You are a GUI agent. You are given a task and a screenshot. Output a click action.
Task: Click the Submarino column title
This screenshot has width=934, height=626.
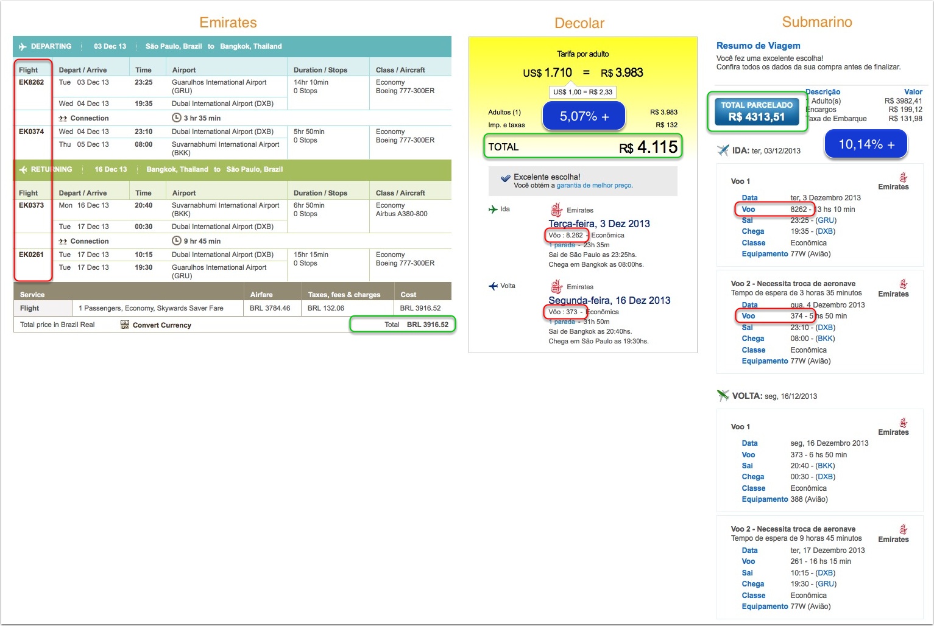click(x=817, y=22)
